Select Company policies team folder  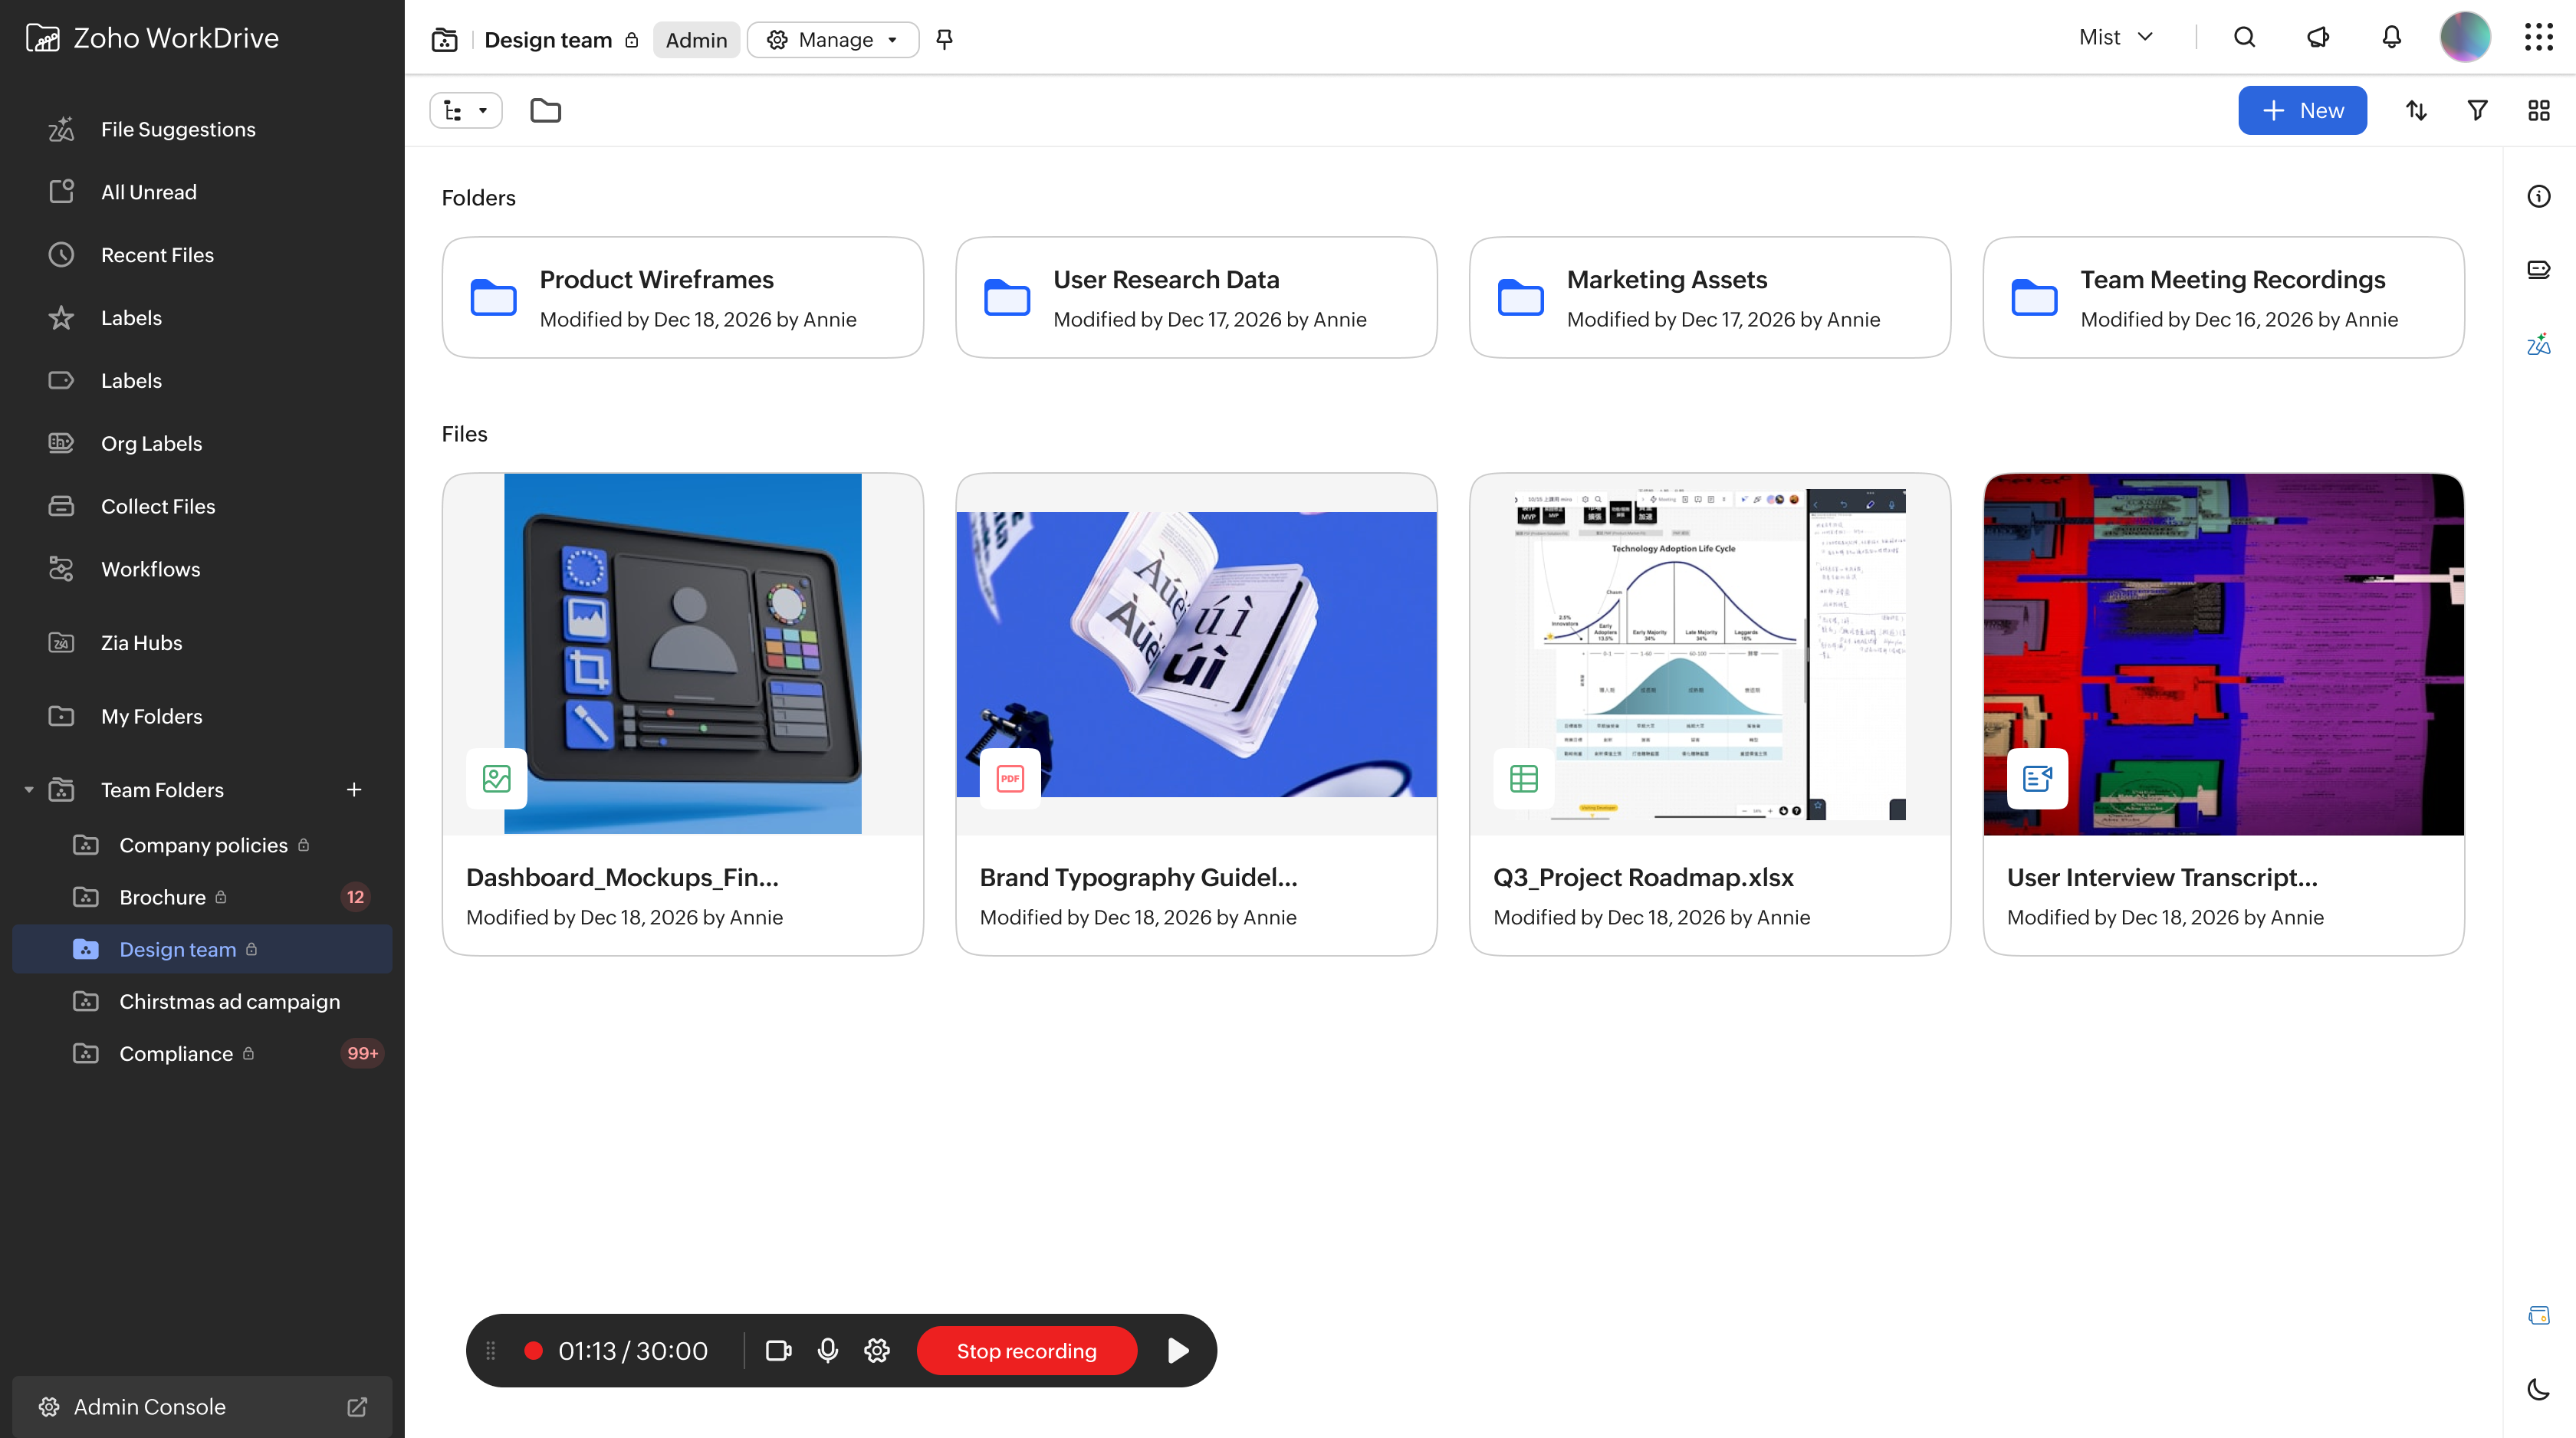pyautogui.click(x=202, y=845)
